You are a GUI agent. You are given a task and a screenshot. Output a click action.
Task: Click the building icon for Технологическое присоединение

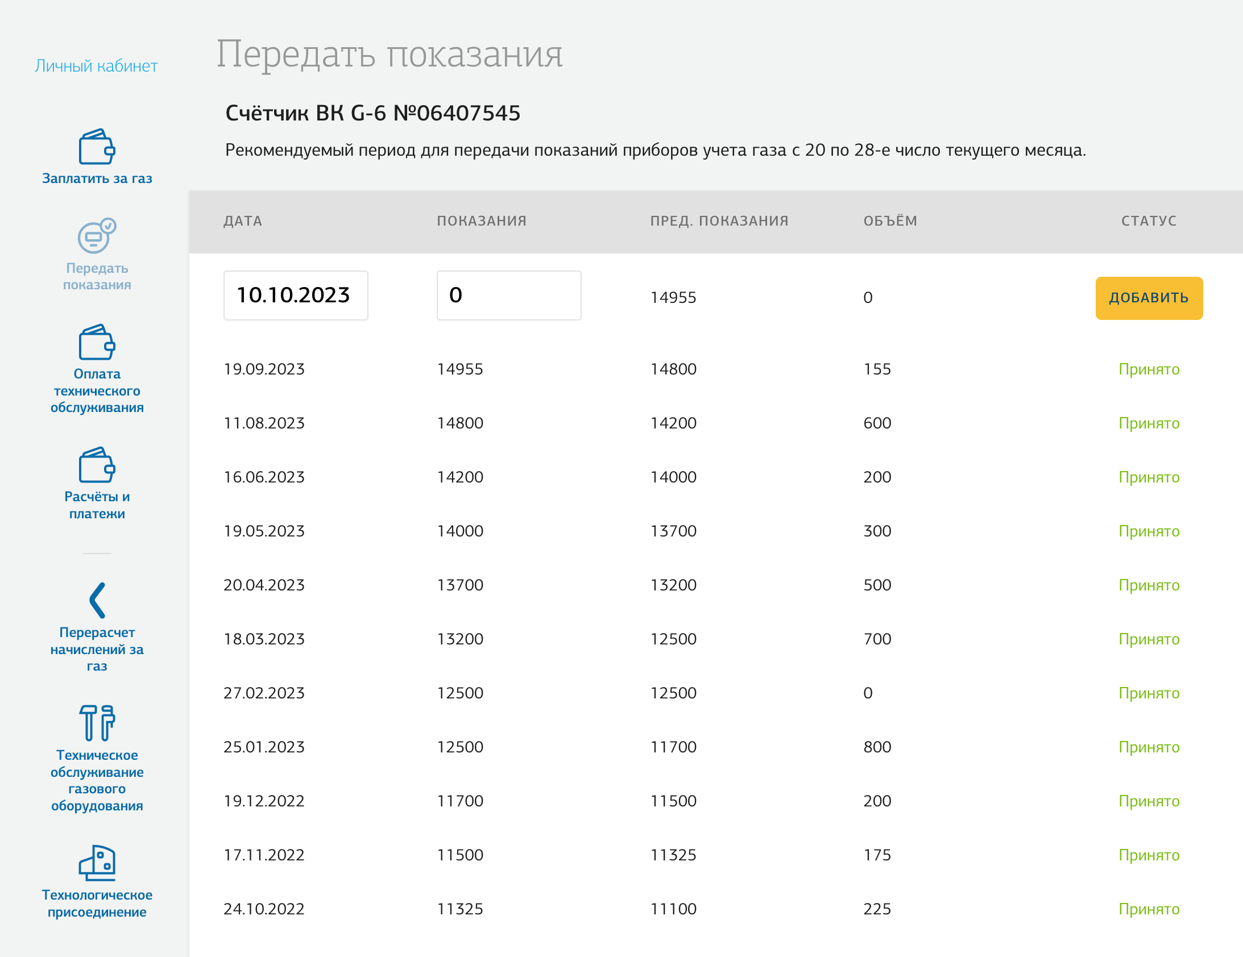click(x=97, y=863)
